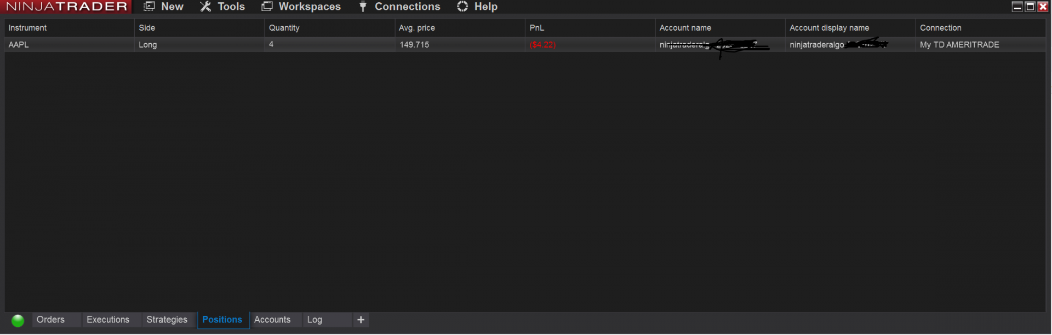Viewport: 1052px width, 335px height.
Task: Click the Workspaces icon
Action: [267, 7]
